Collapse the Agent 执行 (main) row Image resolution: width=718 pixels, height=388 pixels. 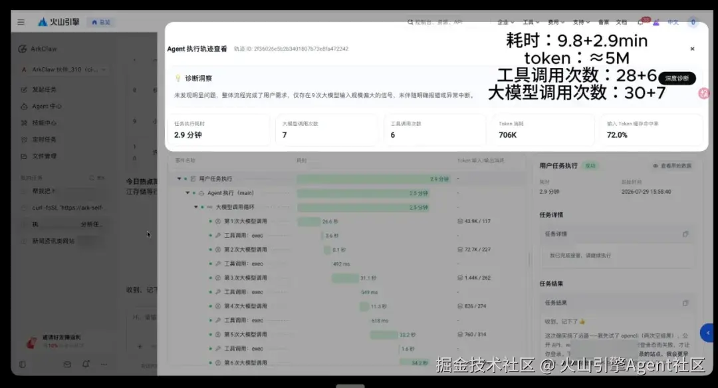tap(187, 193)
